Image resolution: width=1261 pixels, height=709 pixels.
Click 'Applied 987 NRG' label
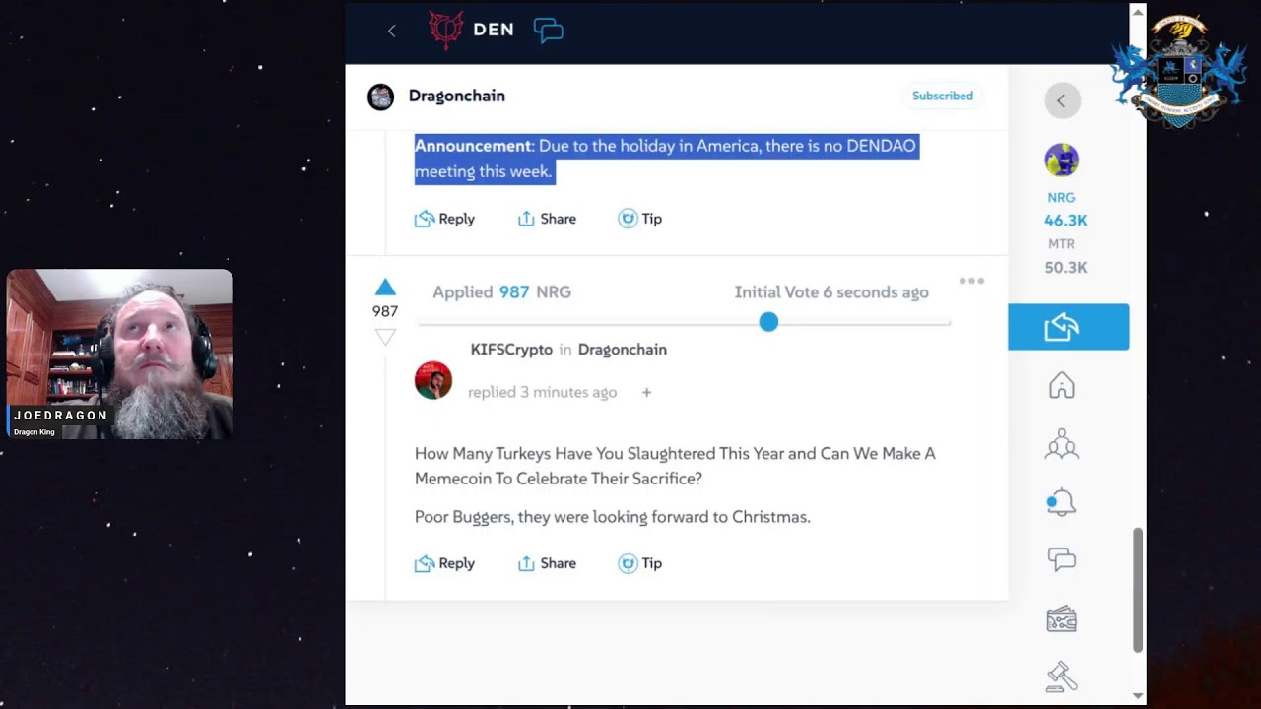pos(501,291)
